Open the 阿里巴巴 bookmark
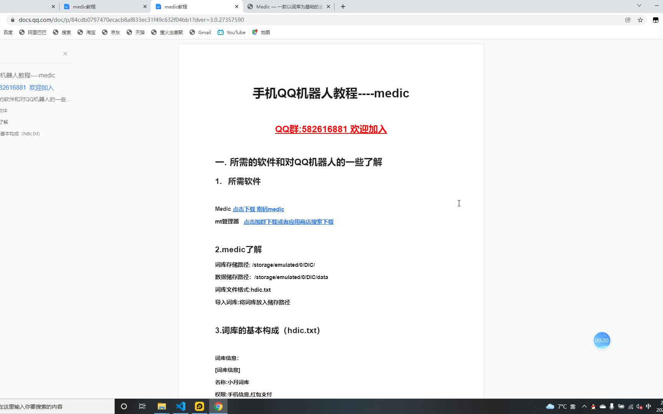663x414 pixels. click(x=33, y=33)
